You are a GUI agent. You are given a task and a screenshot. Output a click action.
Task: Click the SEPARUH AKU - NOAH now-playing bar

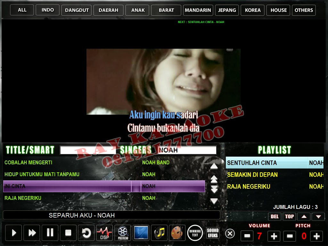(111, 215)
